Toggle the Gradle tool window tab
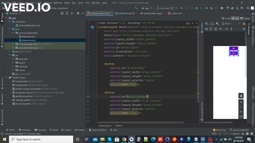The width and height of the screenshot is (255, 143). 253,17
